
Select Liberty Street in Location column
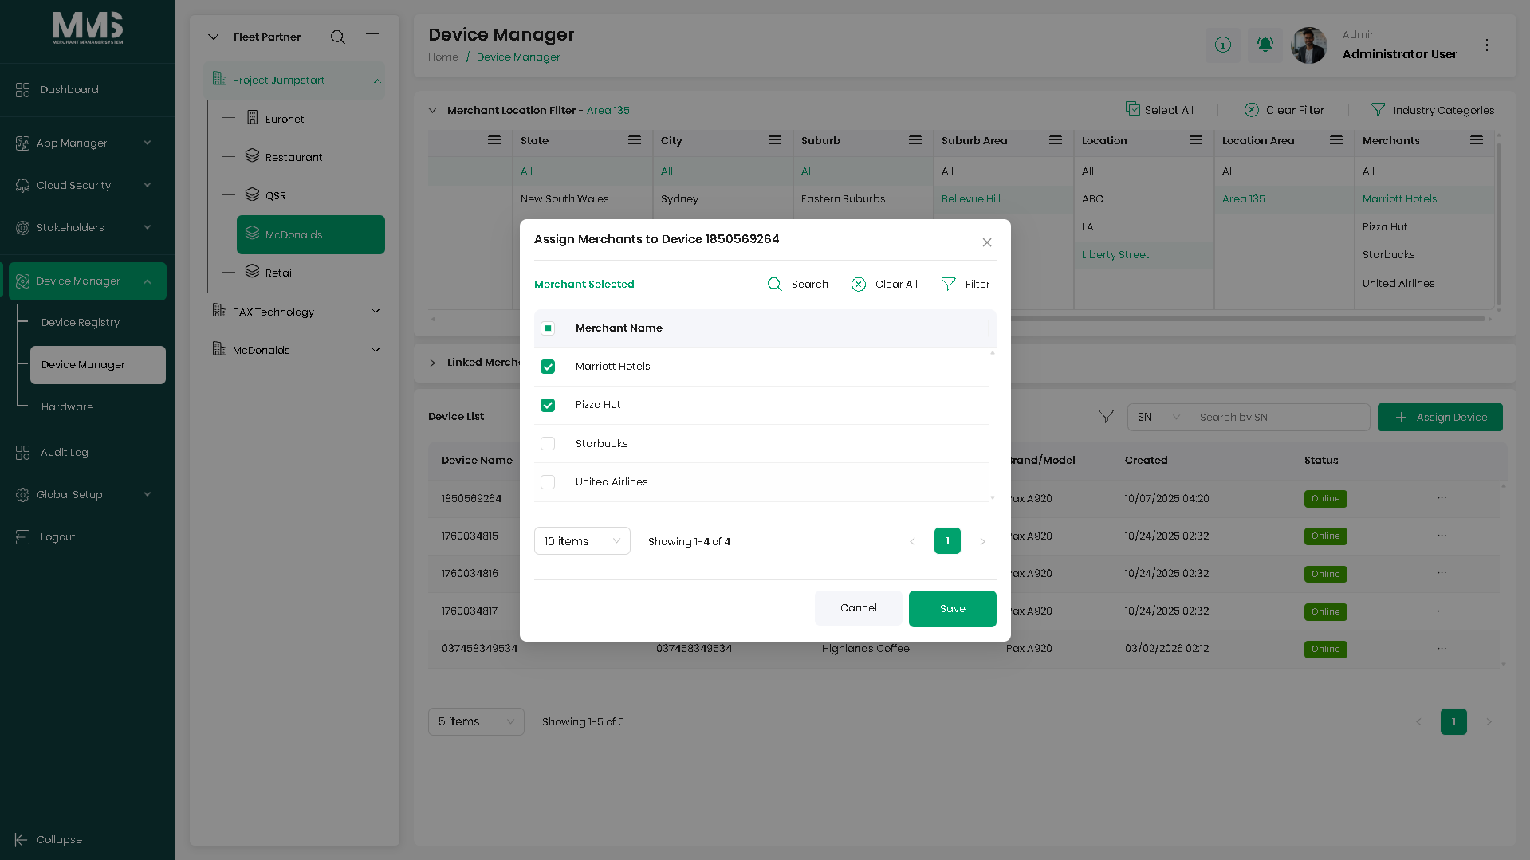[x=1115, y=255]
